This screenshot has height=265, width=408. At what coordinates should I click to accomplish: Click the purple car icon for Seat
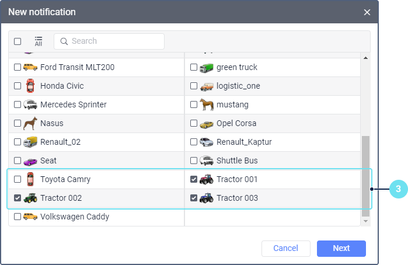30,161
